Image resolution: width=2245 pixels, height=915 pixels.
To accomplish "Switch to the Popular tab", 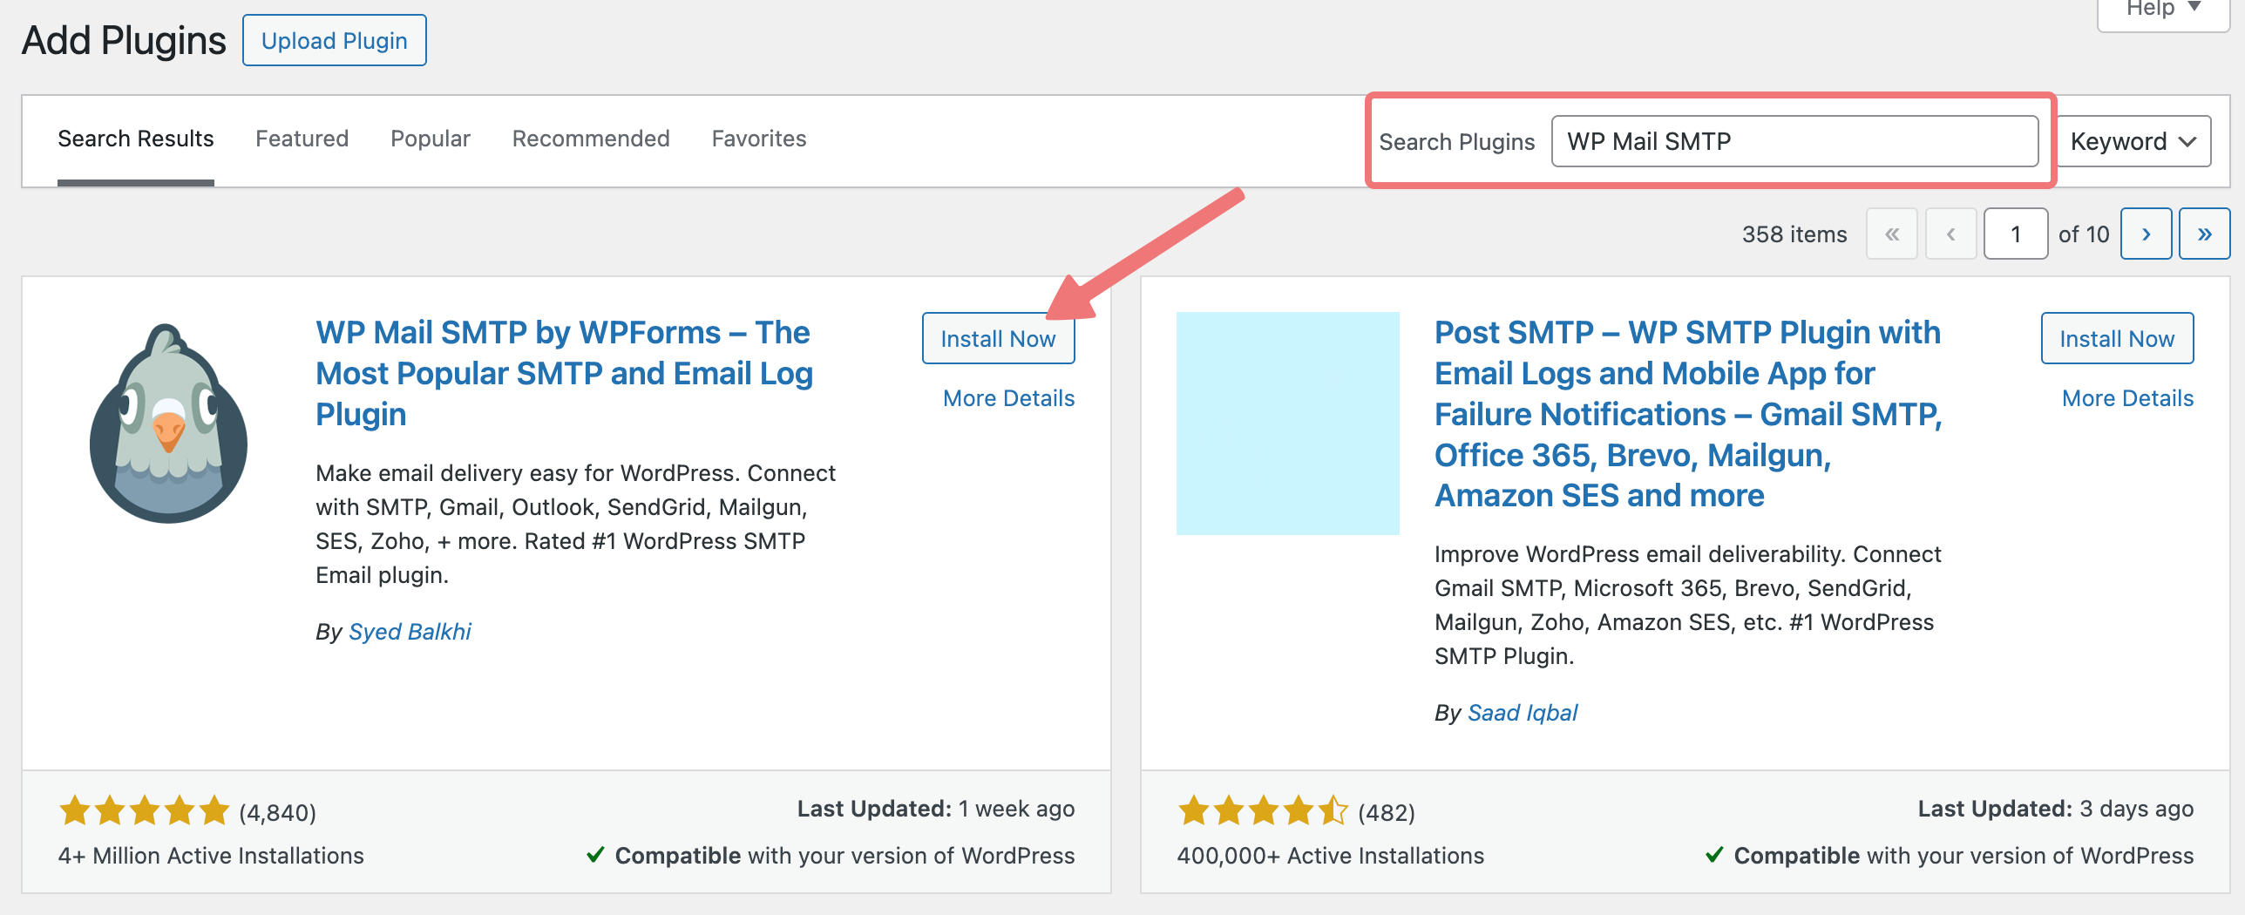I will pos(430,139).
